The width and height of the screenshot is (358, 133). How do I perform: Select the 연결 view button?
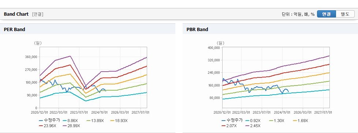pyautogui.click(x=327, y=14)
